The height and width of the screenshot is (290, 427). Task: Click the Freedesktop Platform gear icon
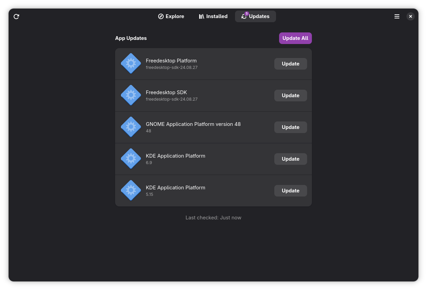(x=131, y=63)
